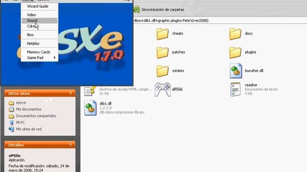Screen dimensions: 307x172
Task: Select the ePSXe gamepad application icon
Action: [163, 89]
